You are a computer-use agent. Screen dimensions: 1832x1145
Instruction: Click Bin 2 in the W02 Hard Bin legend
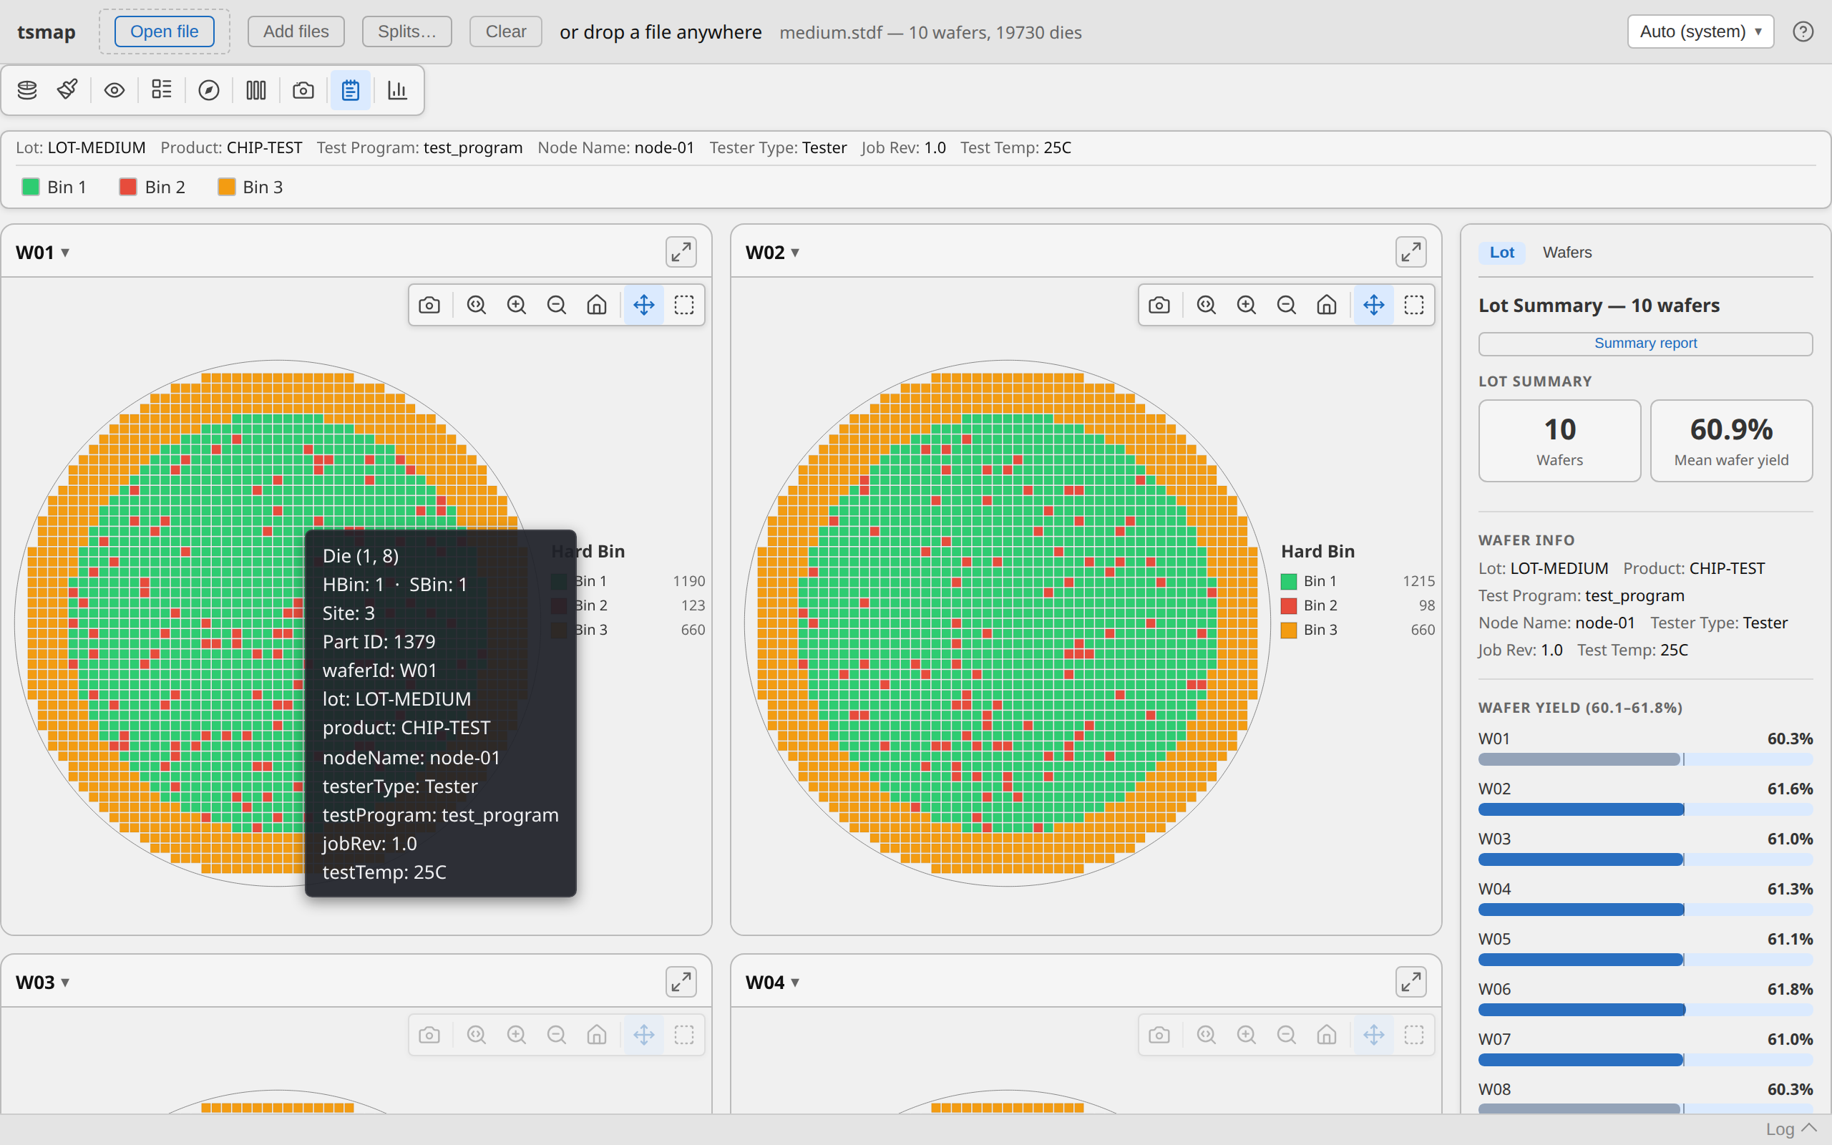(1358, 605)
